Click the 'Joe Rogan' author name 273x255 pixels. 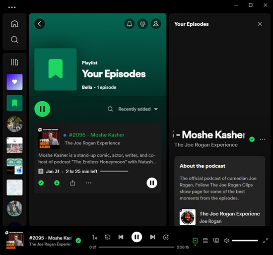tap(210, 221)
